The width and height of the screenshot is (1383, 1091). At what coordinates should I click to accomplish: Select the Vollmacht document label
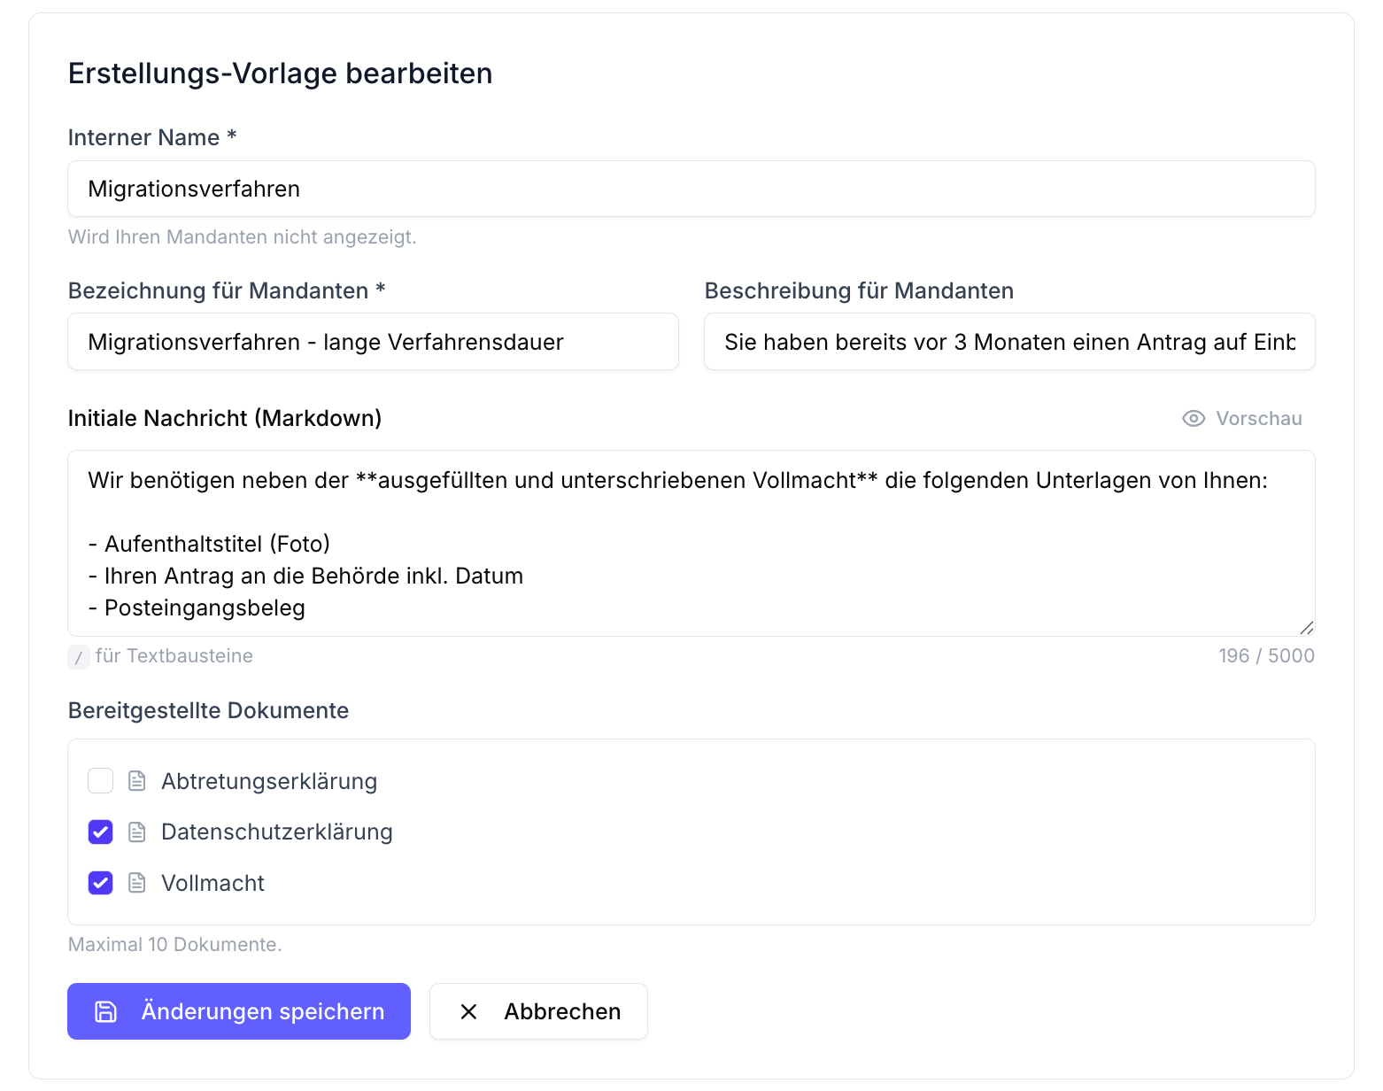212,883
